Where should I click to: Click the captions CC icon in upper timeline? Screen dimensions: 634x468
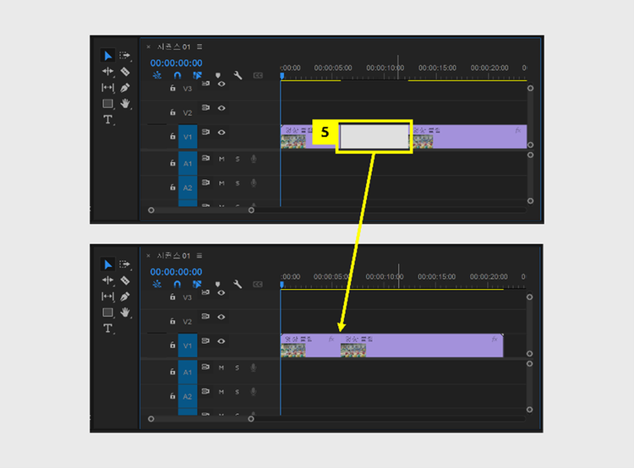coord(258,75)
